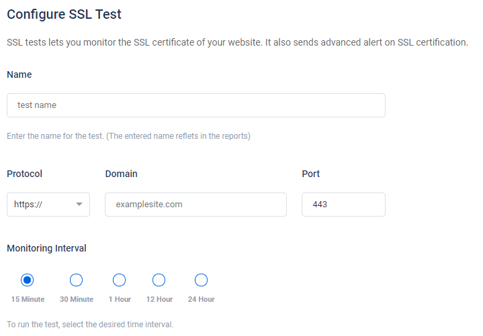Pick the 24 Hour monitoring interval
The height and width of the screenshot is (336, 483).
(201, 280)
